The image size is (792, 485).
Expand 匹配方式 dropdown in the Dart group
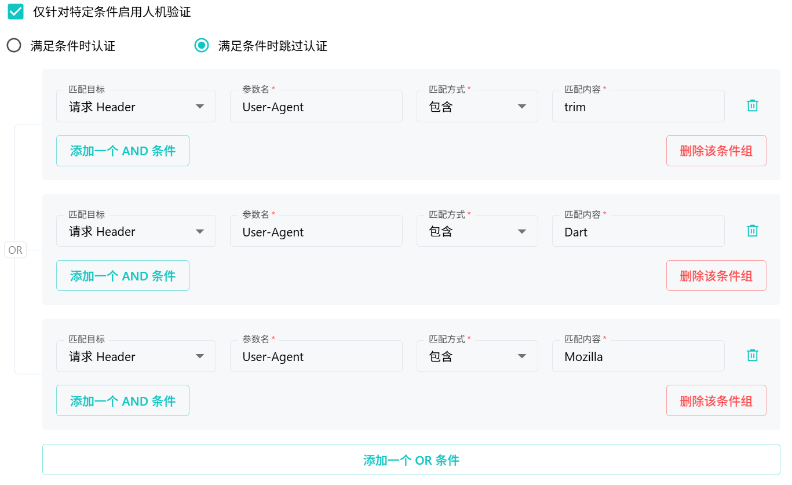point(477,232)
